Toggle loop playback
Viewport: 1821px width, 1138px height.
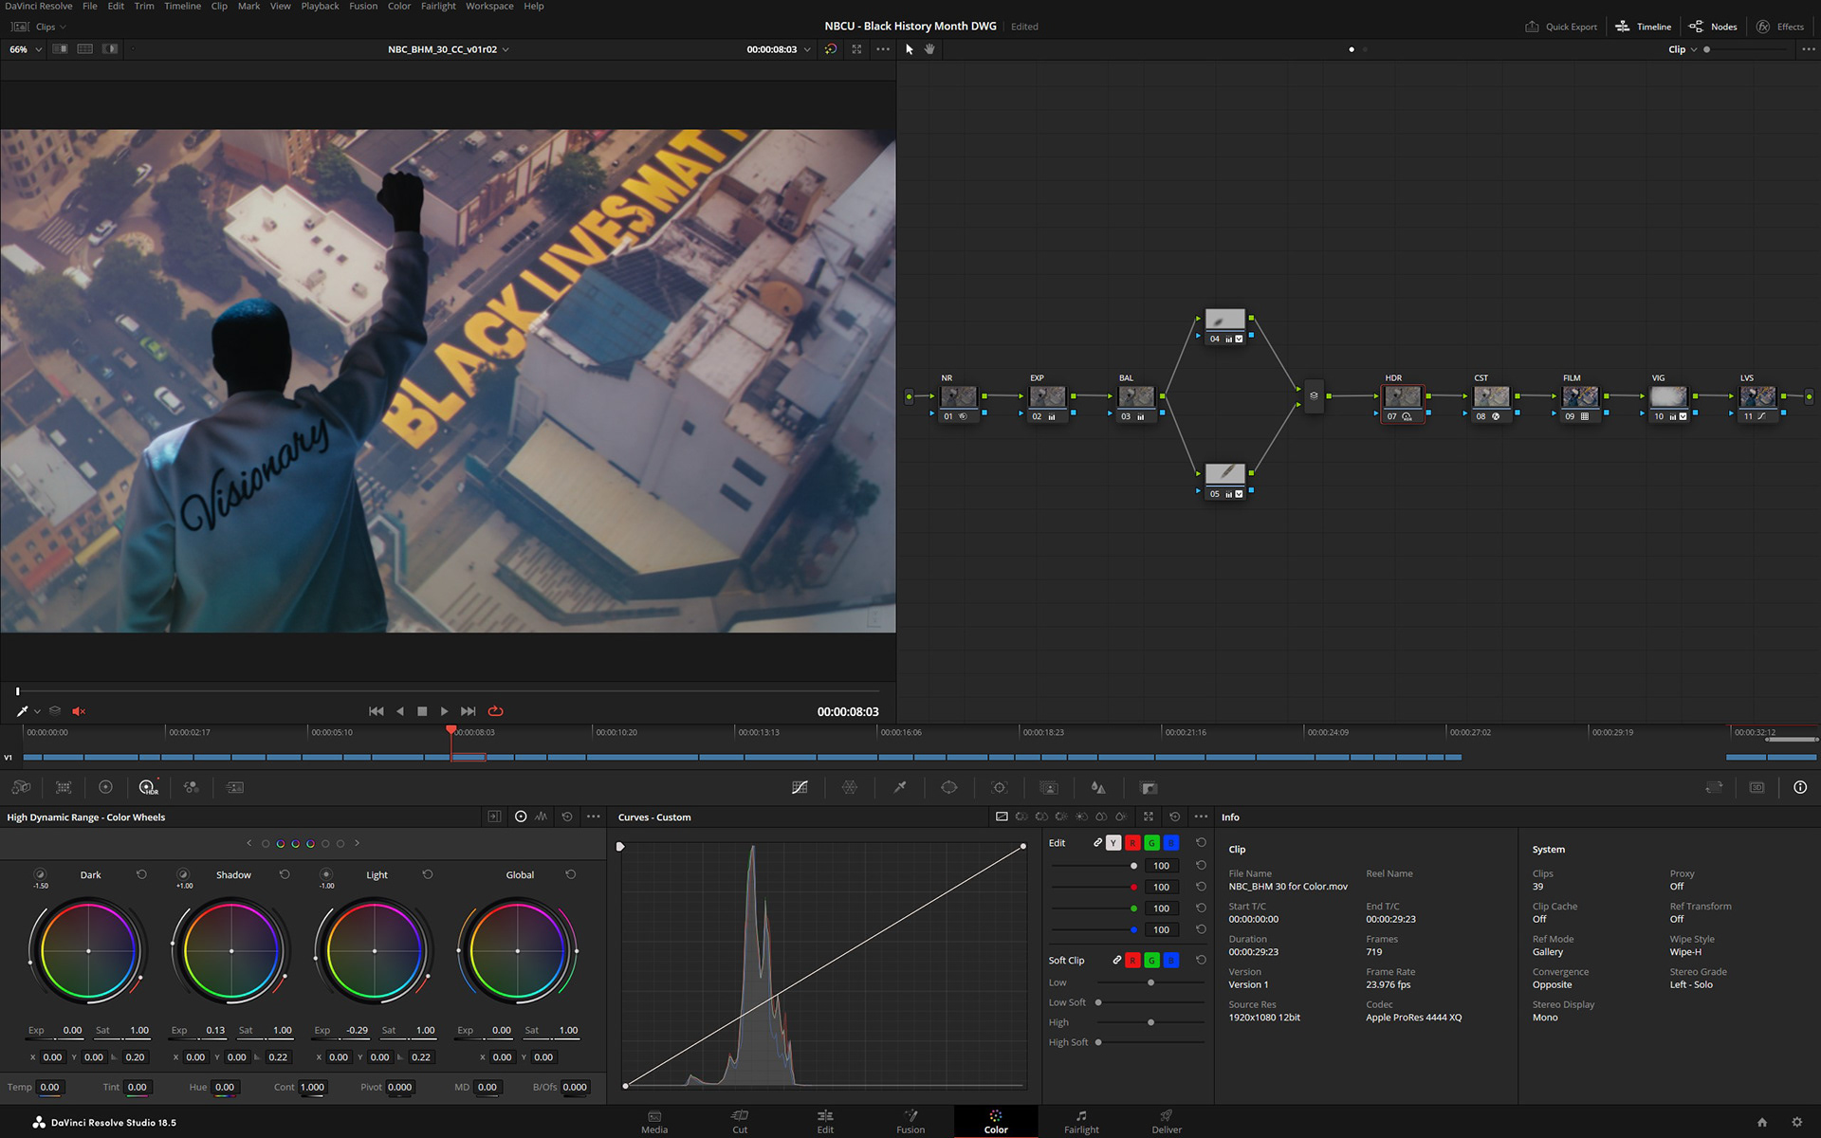[495, 711]
